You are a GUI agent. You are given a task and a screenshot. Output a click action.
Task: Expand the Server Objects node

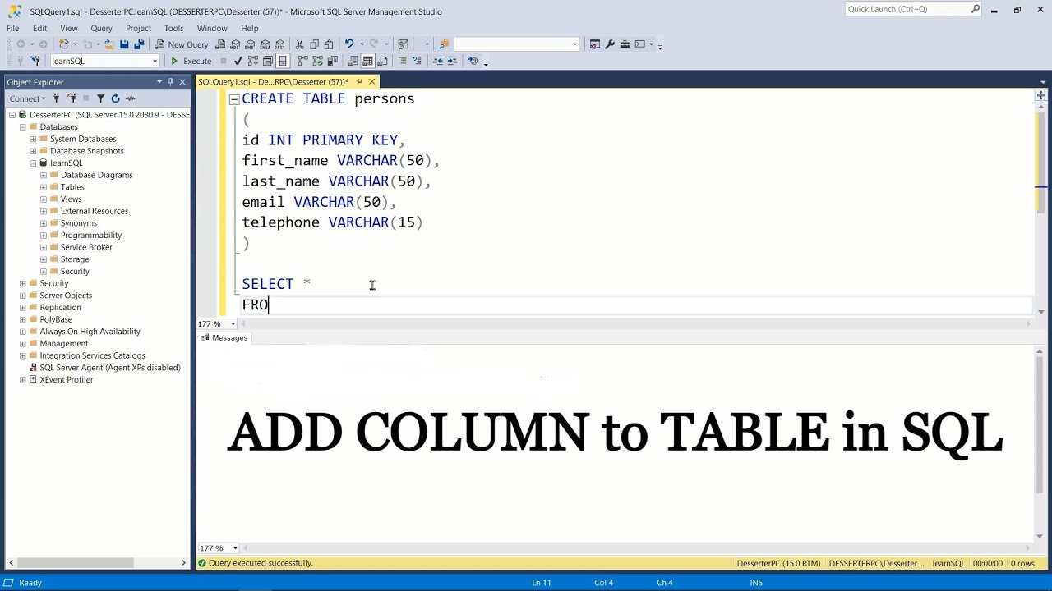coord(23,295)
